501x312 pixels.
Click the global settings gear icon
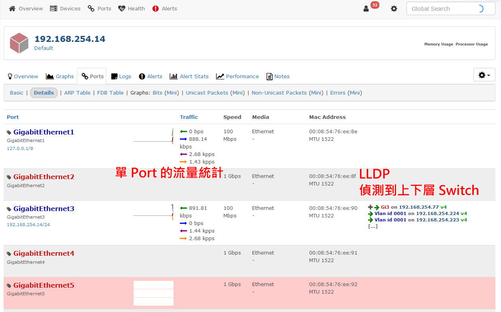(394, 9)
